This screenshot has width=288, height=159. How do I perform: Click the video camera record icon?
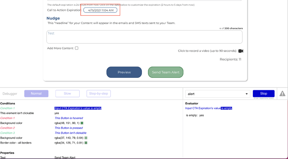(x=241, y=51)
